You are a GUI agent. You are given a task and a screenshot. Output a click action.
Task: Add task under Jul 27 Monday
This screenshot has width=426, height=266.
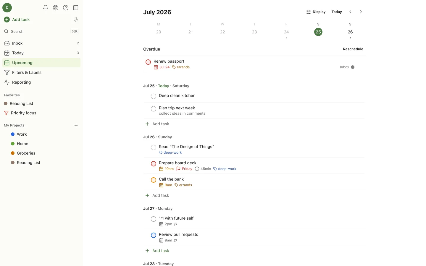tap(157, 251)
